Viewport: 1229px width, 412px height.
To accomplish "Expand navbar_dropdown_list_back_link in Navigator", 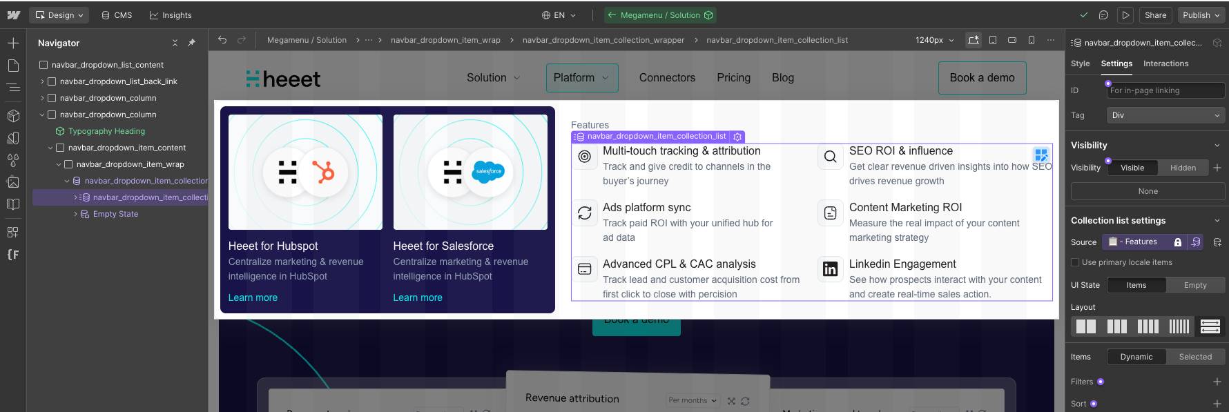I will click(x=42, y=81).
